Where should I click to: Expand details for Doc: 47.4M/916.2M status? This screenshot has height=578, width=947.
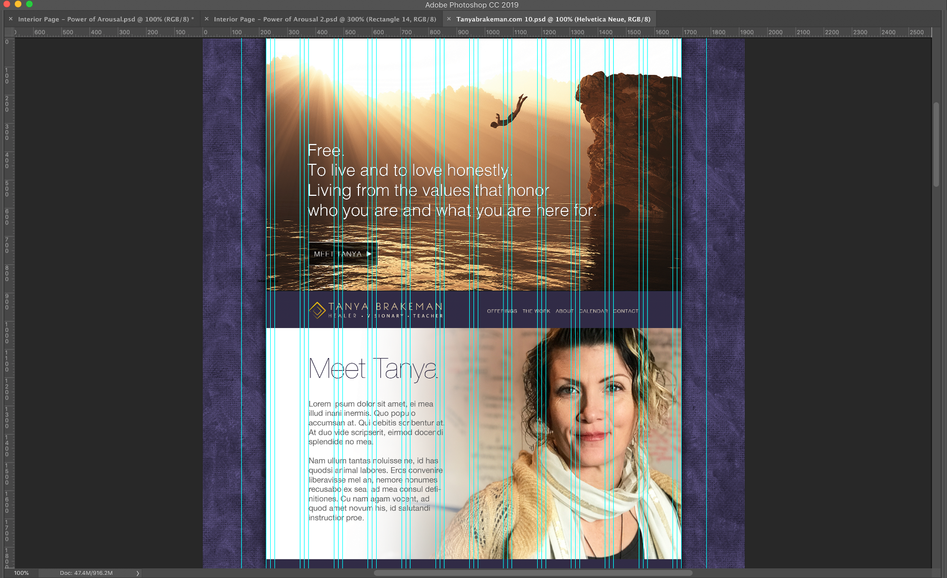point(86,573)
